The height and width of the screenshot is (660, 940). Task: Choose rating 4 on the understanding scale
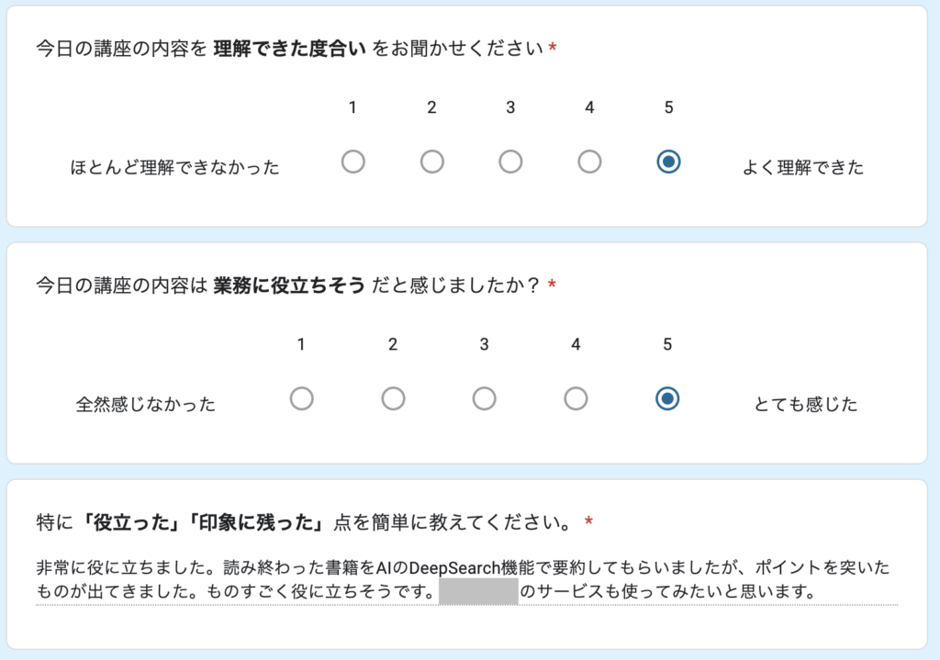pos(589,162)
